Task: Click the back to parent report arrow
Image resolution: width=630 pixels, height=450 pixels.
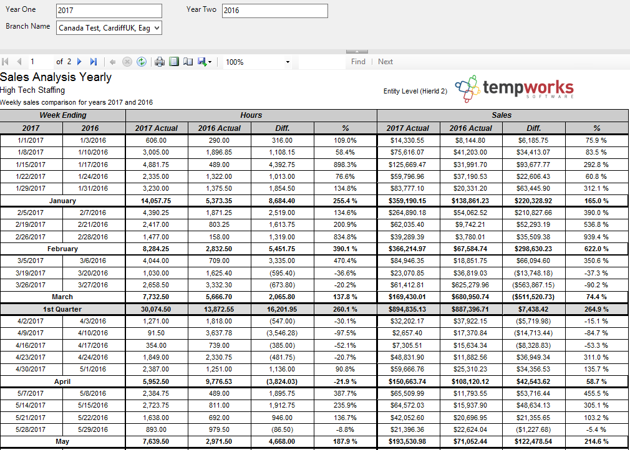Action: point(112,62)
